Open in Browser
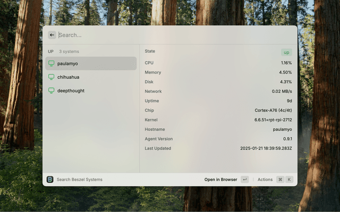This screenshot has width=340, height=212. tap(220, 180)
